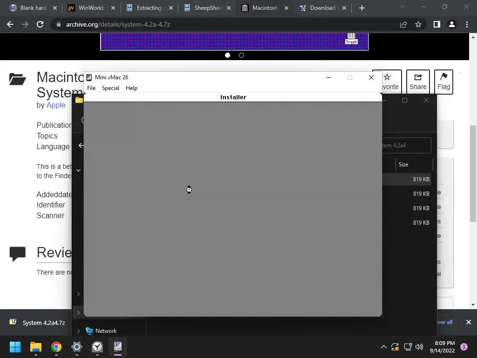This screenshot has width=477, height=358.
Task: Close the downloads bar
Action: [x=469, y=322]
